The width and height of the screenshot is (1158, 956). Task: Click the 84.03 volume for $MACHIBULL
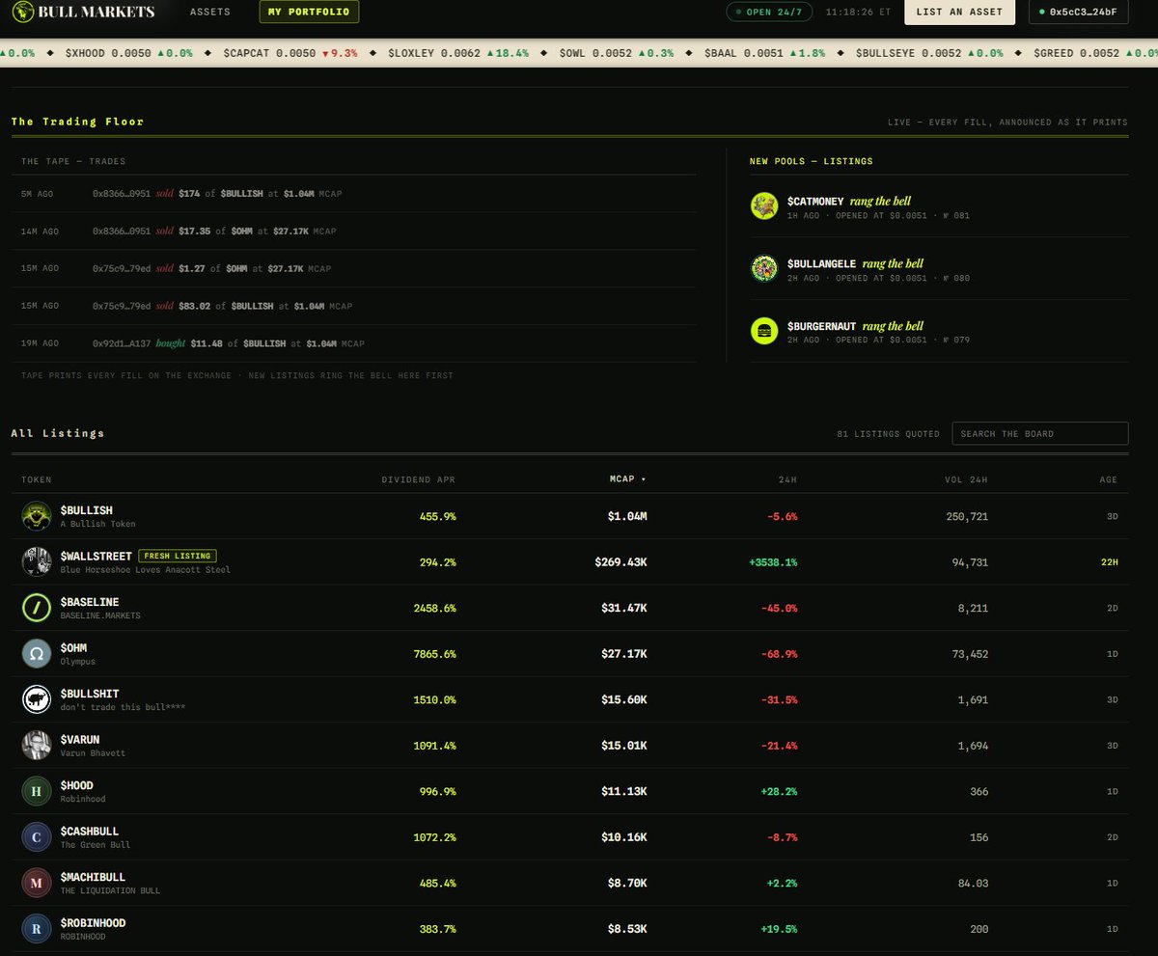973,883
